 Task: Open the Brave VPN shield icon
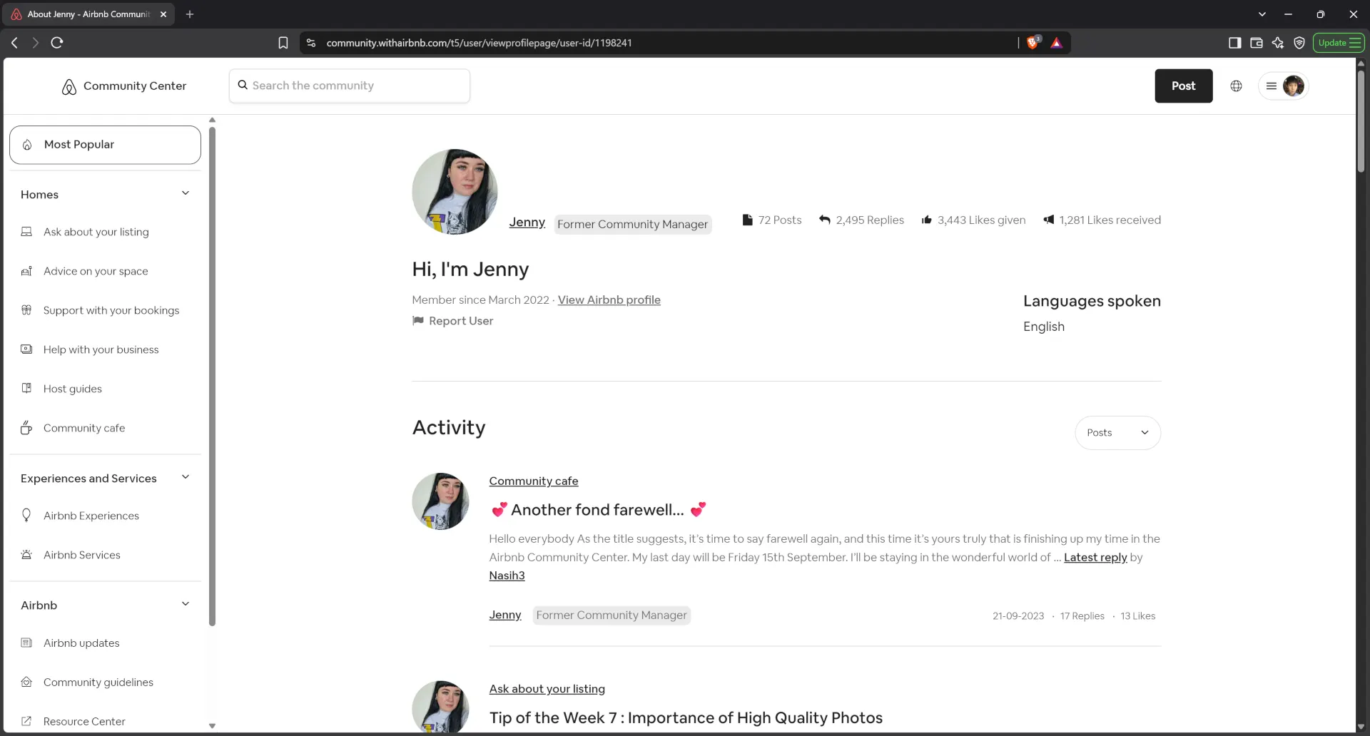click(1299, 43)
